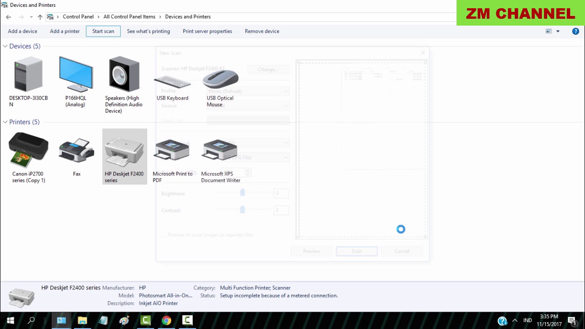Click Photosmart All-in-On... model text

165,296
